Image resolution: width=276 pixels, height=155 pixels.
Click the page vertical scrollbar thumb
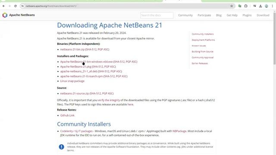275,39
